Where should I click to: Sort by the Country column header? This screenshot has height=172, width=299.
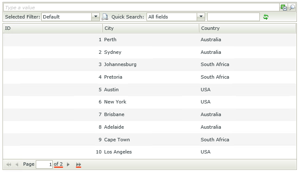[247, 28]
